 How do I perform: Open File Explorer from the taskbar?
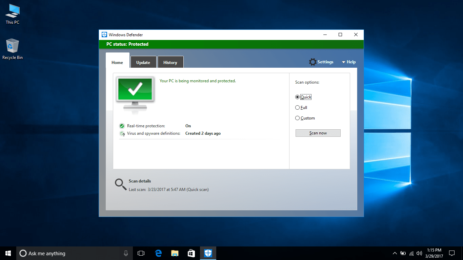175,253
